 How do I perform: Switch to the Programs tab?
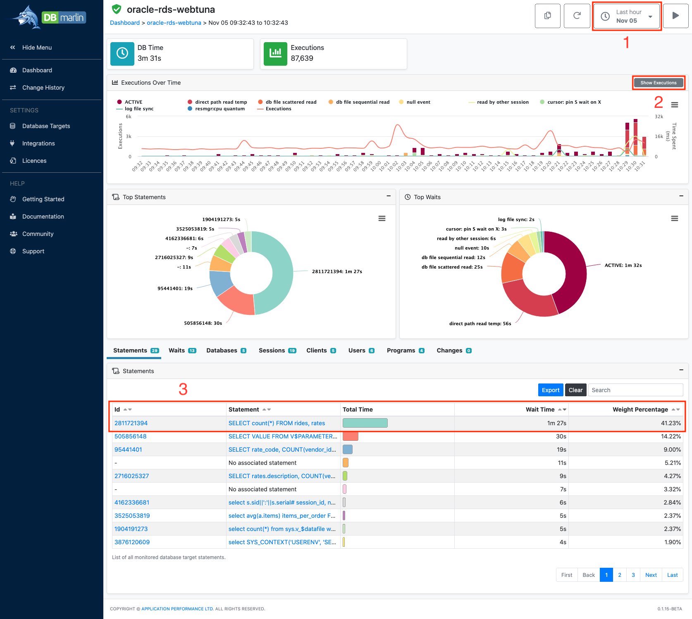(x=406, y=350)
